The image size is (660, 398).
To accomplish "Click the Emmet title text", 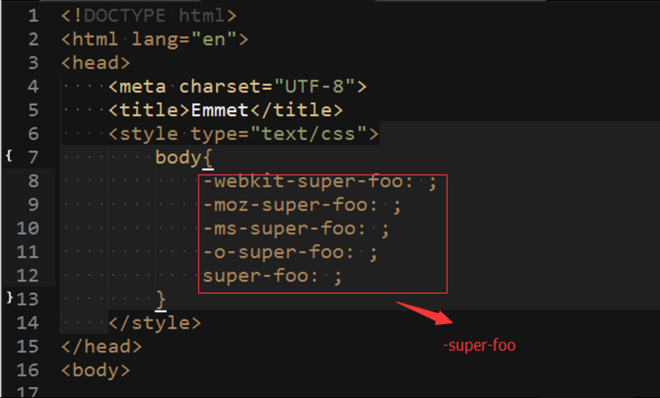I will pos(219,110).
